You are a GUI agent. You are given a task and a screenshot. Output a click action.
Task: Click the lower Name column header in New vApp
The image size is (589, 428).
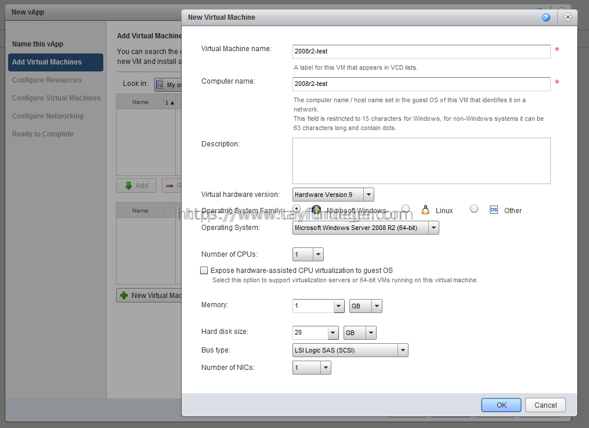click(x=140, y=211)
